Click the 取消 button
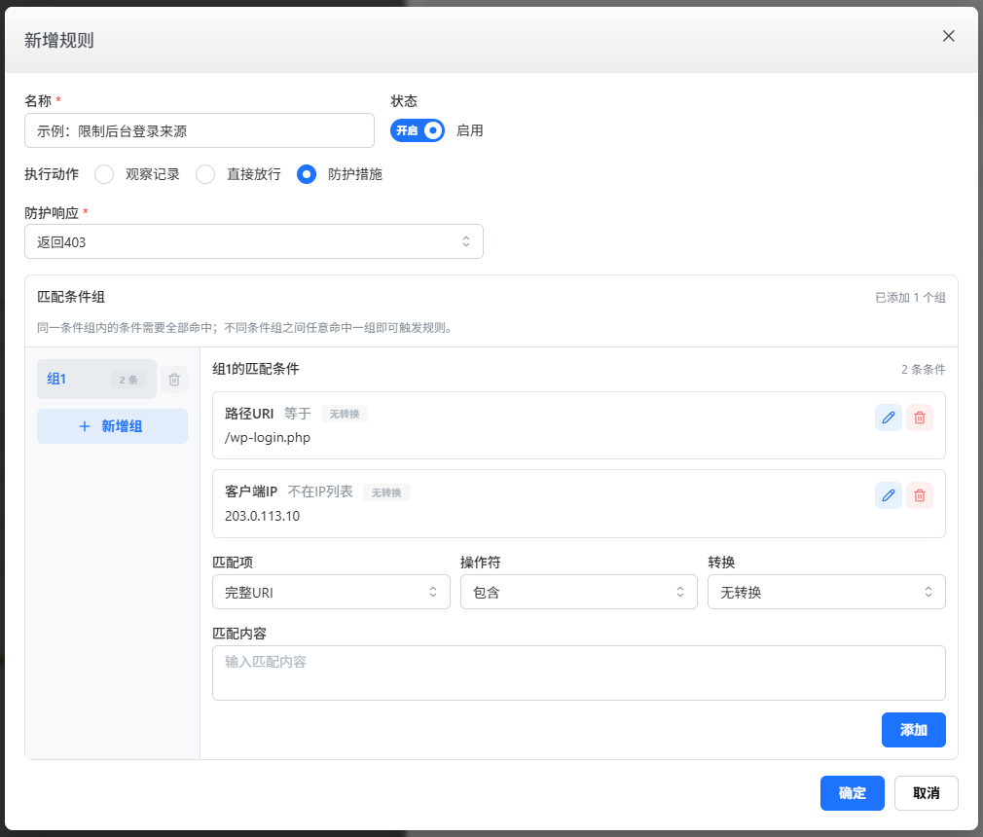The image size is (983, 837). click(926, 793)
